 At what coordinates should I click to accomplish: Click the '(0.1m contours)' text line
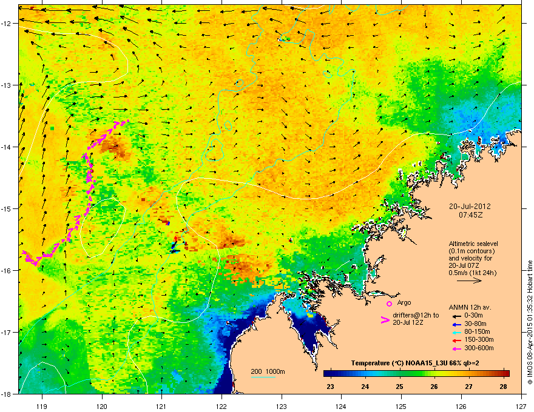pyautogui.click(x=471, y=251)
